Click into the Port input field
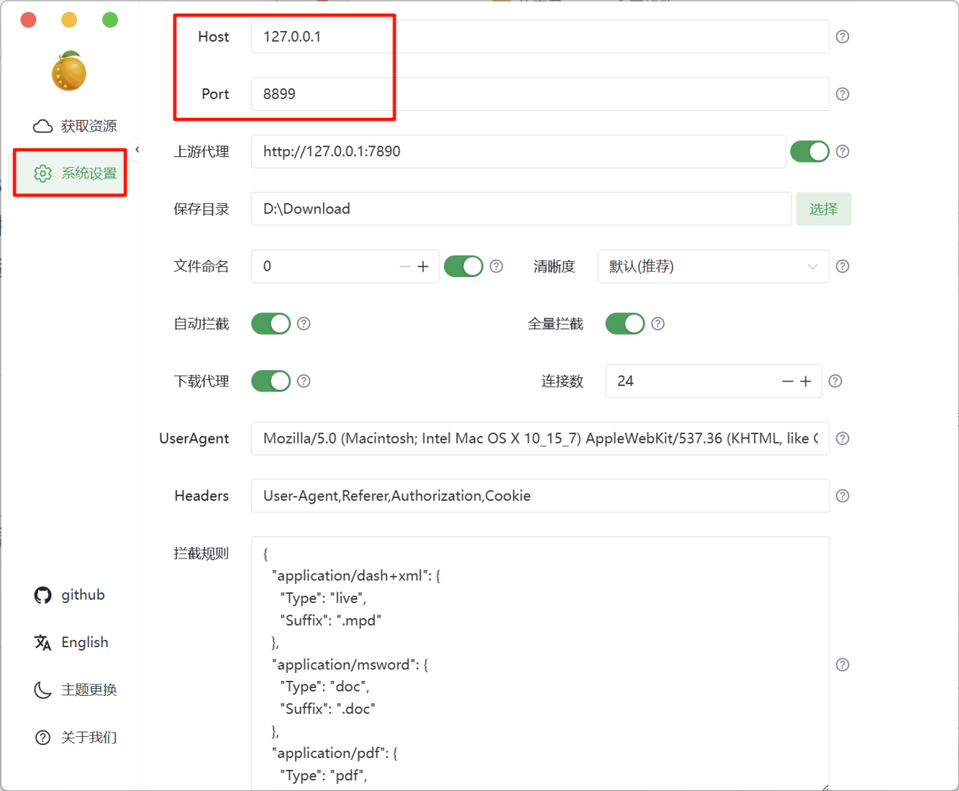 pos(540,94)
